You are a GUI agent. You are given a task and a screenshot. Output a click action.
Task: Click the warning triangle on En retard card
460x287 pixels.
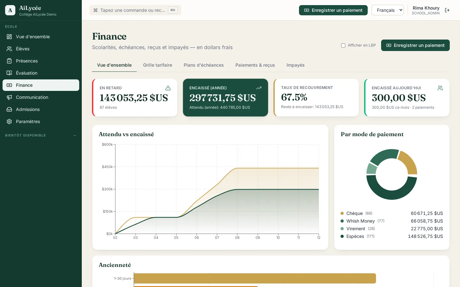(x=168, y=88)
